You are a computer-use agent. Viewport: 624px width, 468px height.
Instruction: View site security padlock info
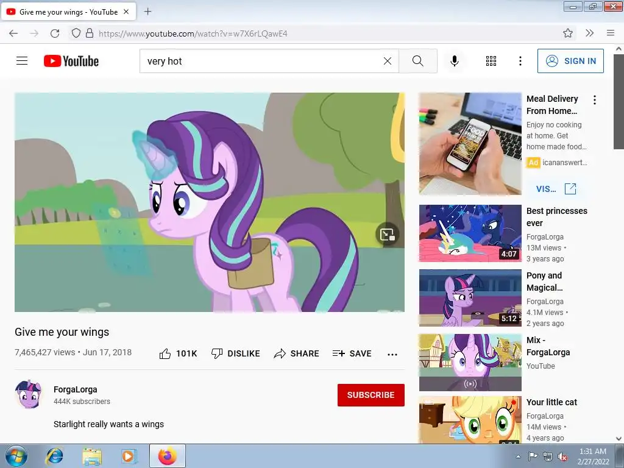click(x=90, y=33)
